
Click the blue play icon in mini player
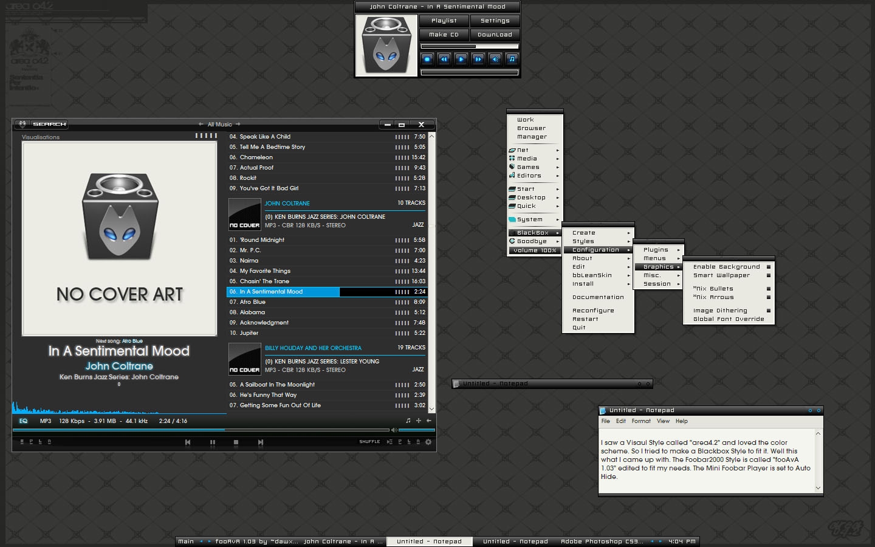click(461, 59)
